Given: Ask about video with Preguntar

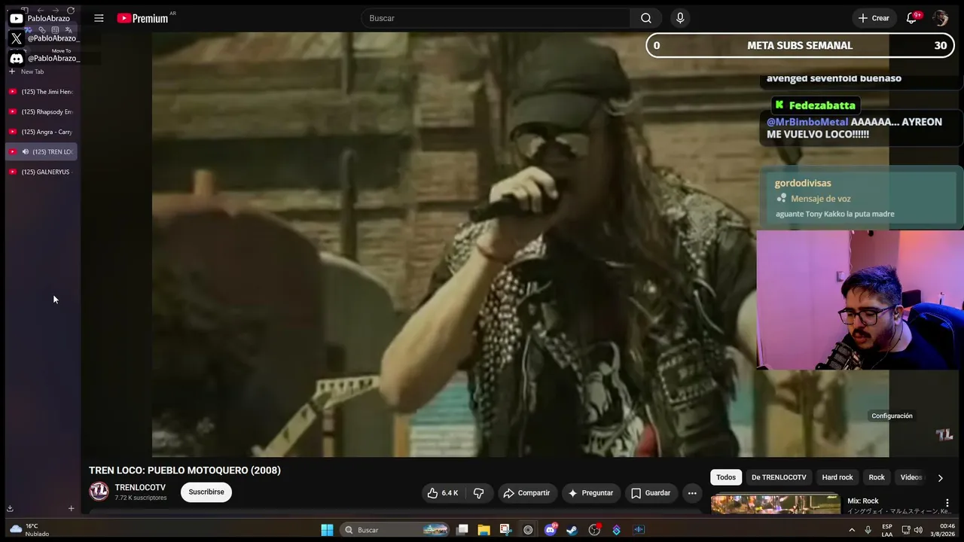Looking at the screenshot, I should [x=590, y=493].
